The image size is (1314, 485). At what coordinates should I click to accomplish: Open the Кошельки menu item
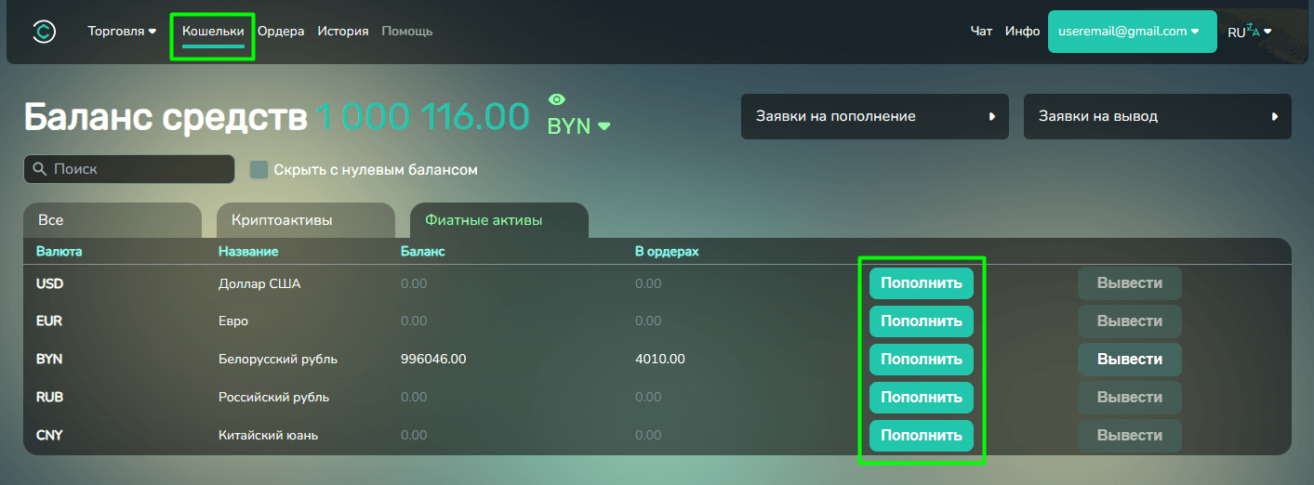(x=213, y=32)
